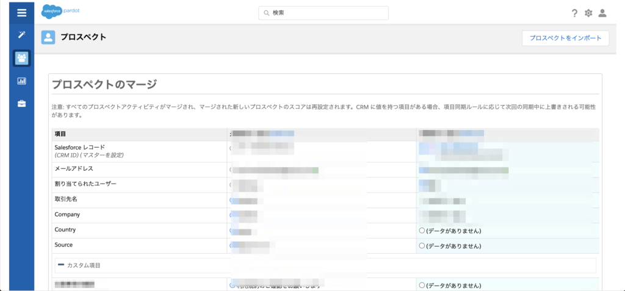The width and height of the screenshot is (625, 291).
Task: Click the プロスペクトのマージ heading
Action: pos(105,84)
